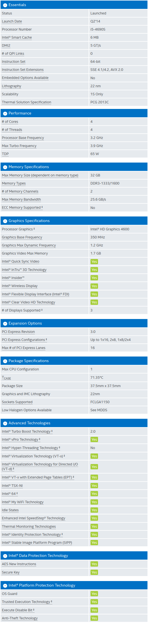
Task: Open Max Turbo Frequency definition
Action: (19, 146)
